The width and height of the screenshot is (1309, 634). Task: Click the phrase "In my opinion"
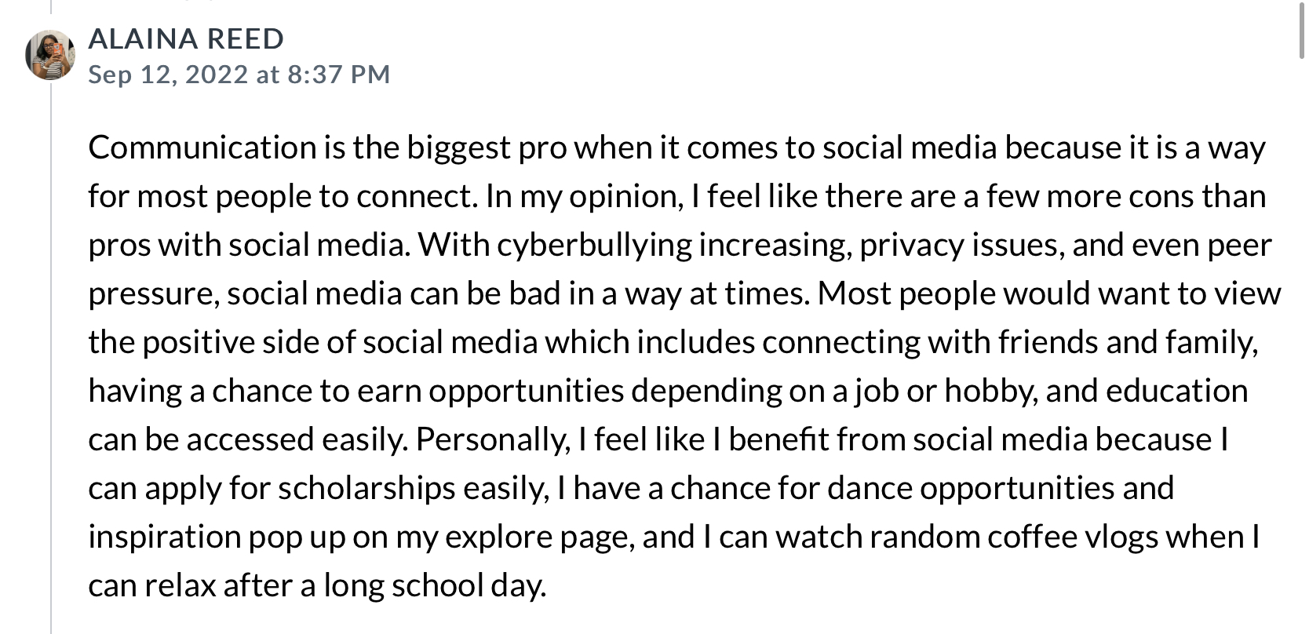click(x=583, y=196)
